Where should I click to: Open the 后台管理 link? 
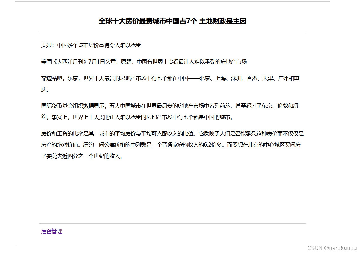52,231
